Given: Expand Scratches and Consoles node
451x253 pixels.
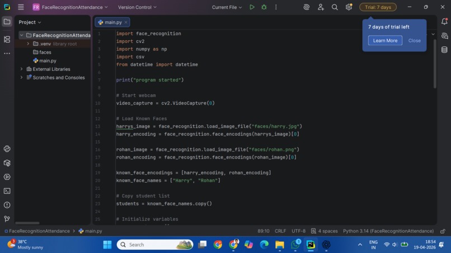Looking at the screenshot, I should click(22, 77).
